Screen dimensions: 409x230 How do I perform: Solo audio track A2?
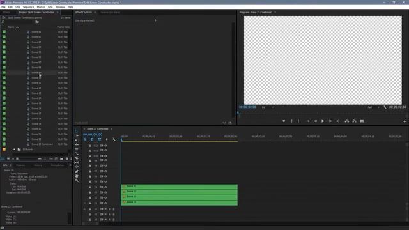tap(109, 215)
